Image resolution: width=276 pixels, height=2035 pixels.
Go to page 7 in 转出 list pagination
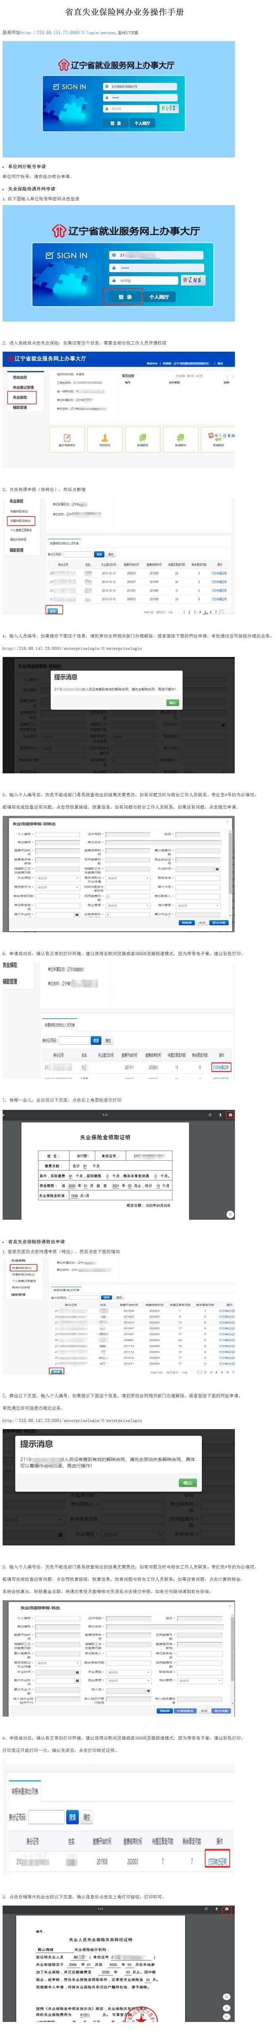233,1372
